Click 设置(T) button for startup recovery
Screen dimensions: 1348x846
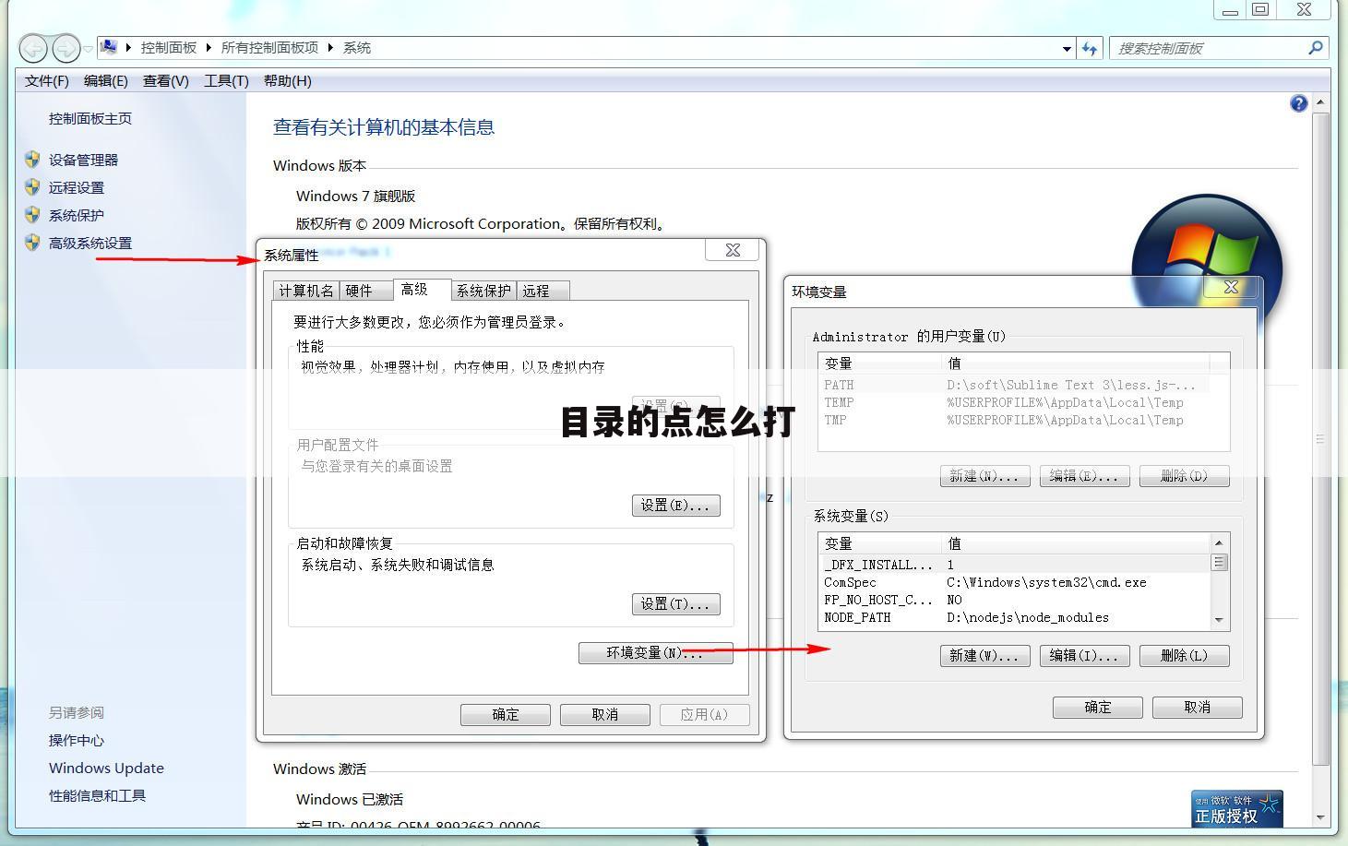[676, 604]
